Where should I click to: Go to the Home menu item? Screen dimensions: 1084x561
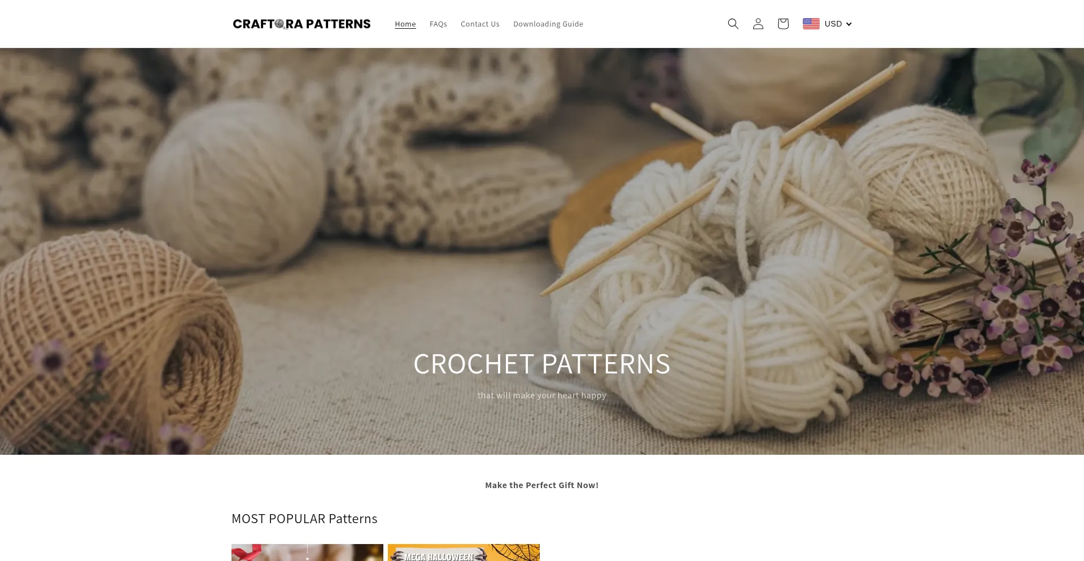tap(405, 24)
